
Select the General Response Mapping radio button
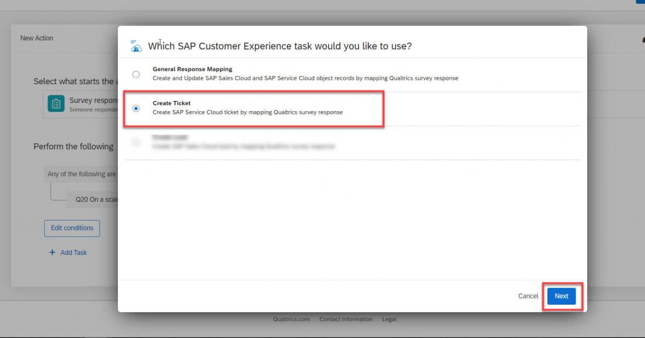(x=136, y=74)
